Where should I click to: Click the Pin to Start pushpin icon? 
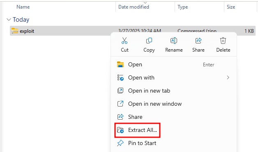click(x=120, y=143)
